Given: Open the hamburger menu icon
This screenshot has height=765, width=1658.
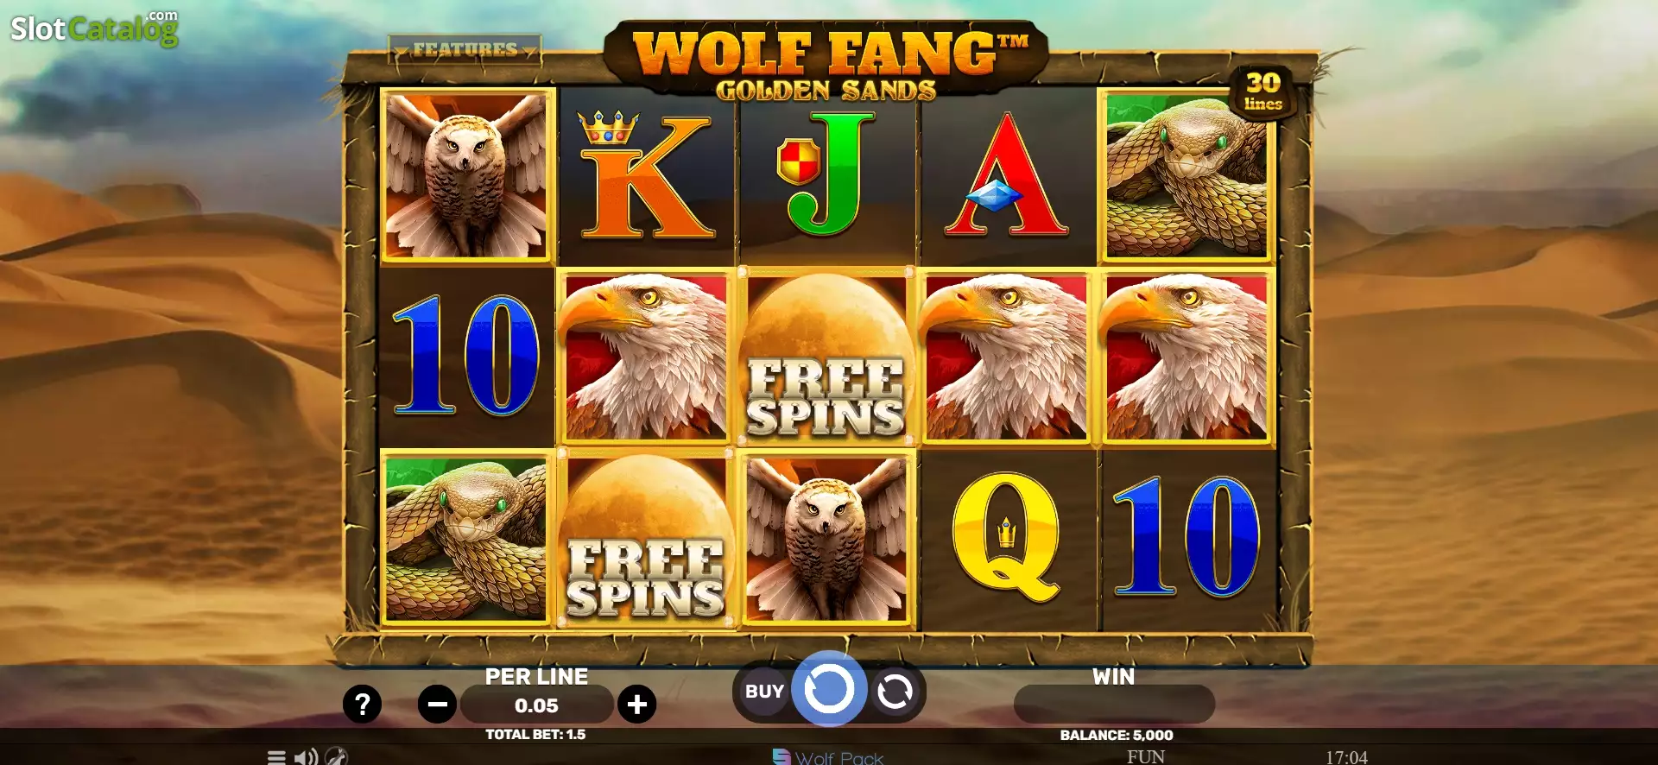Looking at the screenshot, I should tap(276, 757).
